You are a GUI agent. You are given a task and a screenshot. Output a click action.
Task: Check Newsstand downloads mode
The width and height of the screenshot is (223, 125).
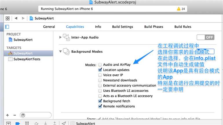(x=100, y=80)
